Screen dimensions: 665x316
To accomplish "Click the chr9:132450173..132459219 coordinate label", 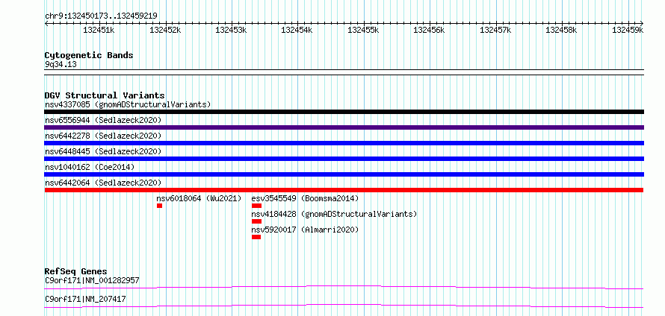I will click(x=101, y=16).
